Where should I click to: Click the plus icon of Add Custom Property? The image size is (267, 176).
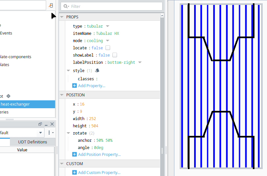(x=74, y=172)
